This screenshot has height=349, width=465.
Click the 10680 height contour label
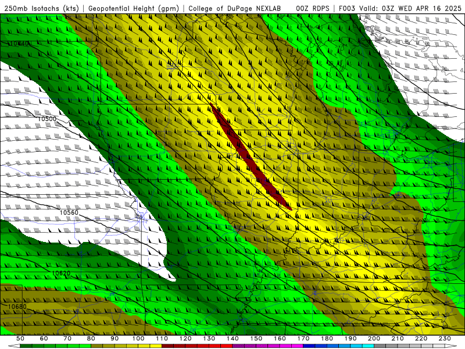(x=17, y=307)
